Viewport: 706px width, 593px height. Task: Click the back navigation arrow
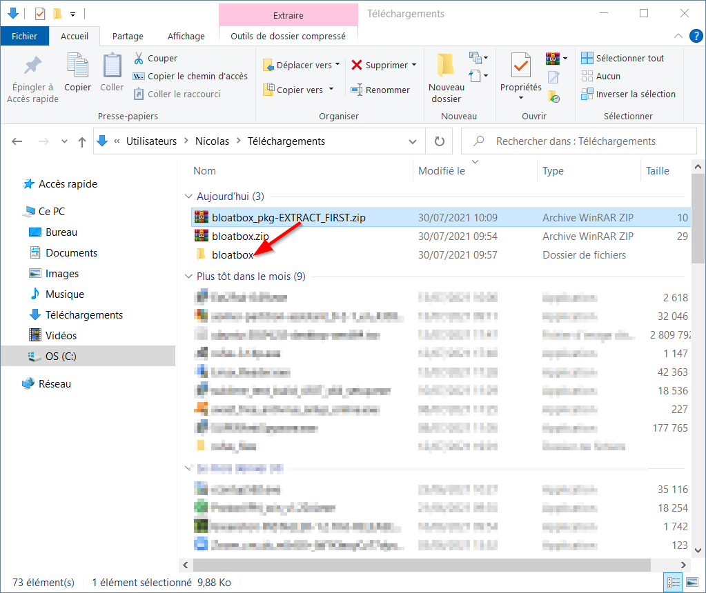pyautogui.click(x=17, y=141)
